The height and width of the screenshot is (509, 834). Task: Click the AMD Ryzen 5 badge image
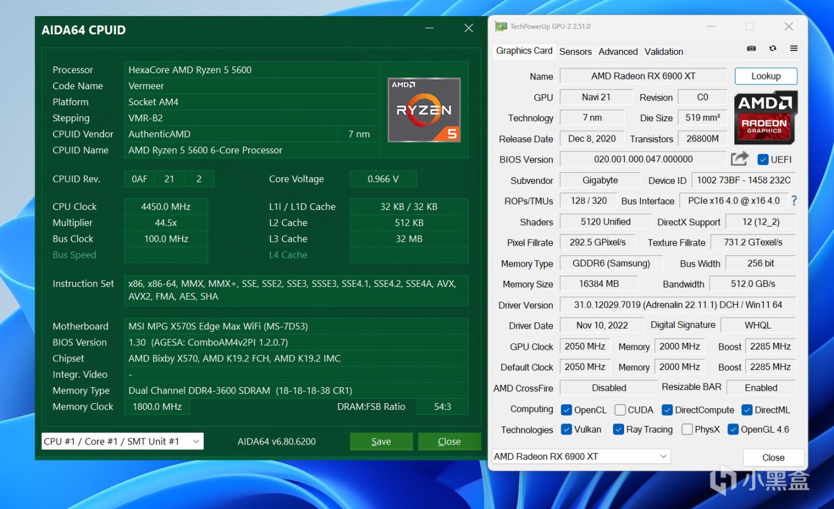pos(423,110)
